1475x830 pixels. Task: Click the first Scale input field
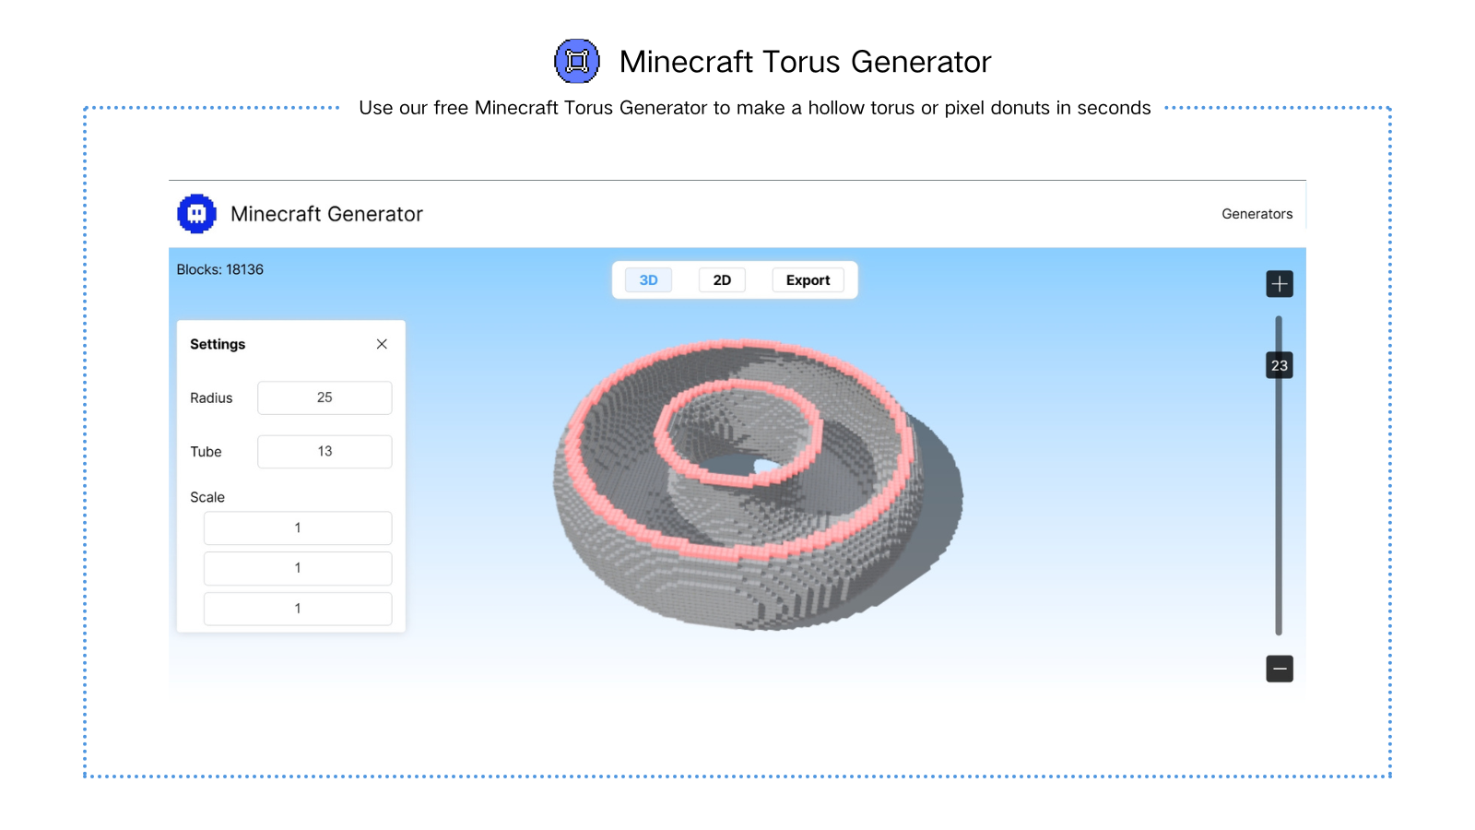(x=298, y=528)
